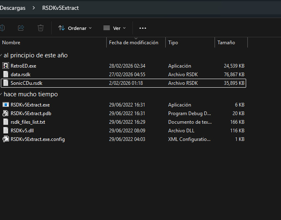Click the size value 20 KB

(238, 113)
